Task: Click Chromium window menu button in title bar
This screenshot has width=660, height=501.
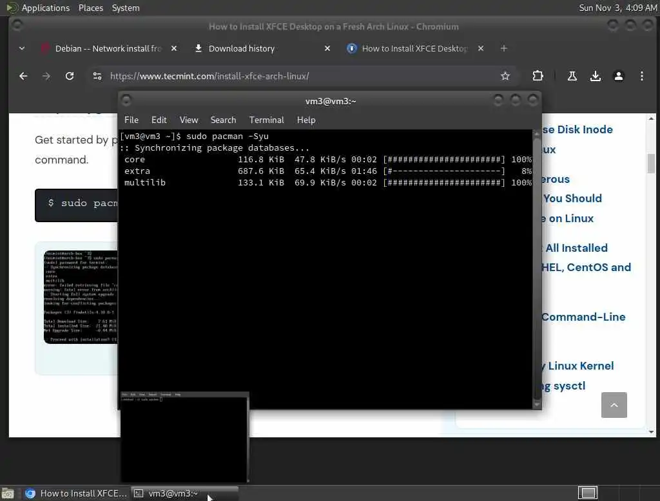Action: coord(17,26)
